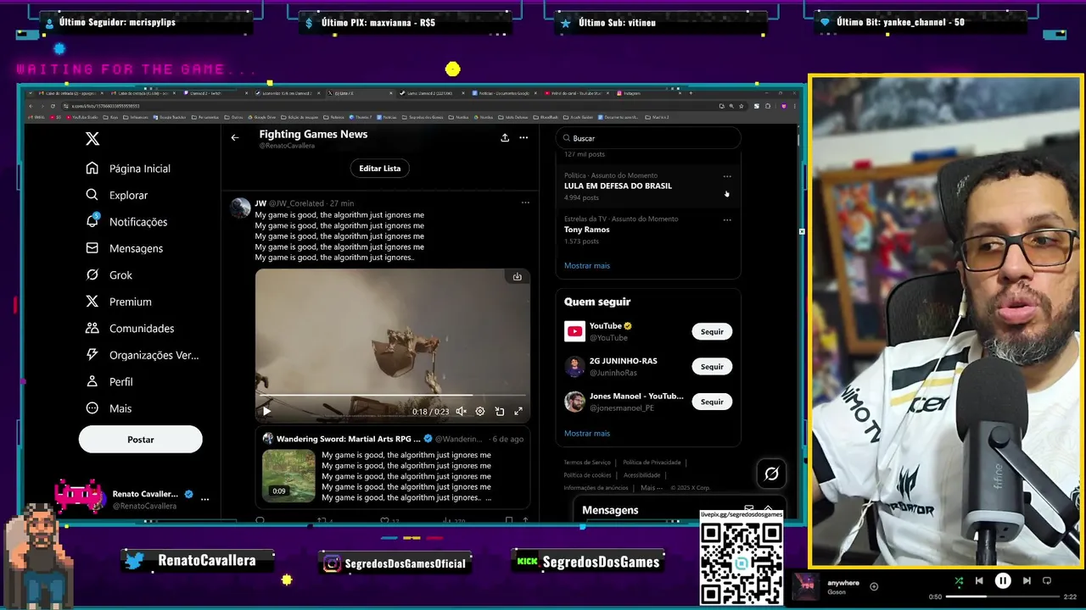Click the anywhere album art thumbnail
1086x610 pixels.
(806, 586)
